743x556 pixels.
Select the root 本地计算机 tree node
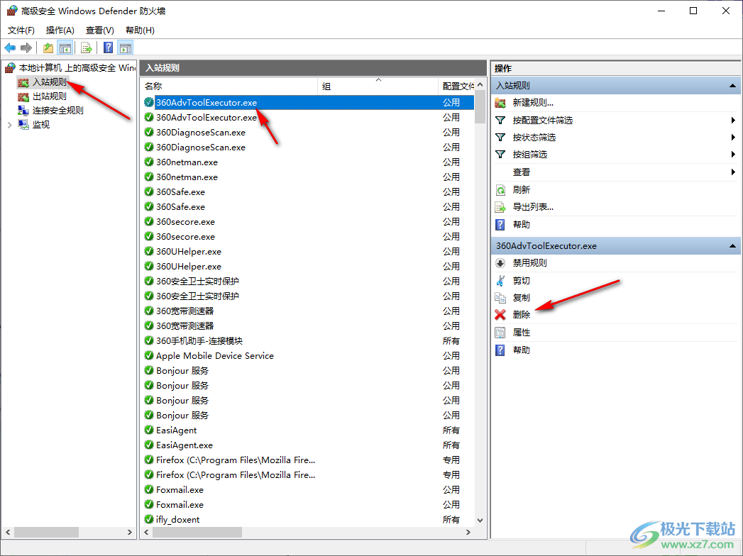[x=77, y=68]
